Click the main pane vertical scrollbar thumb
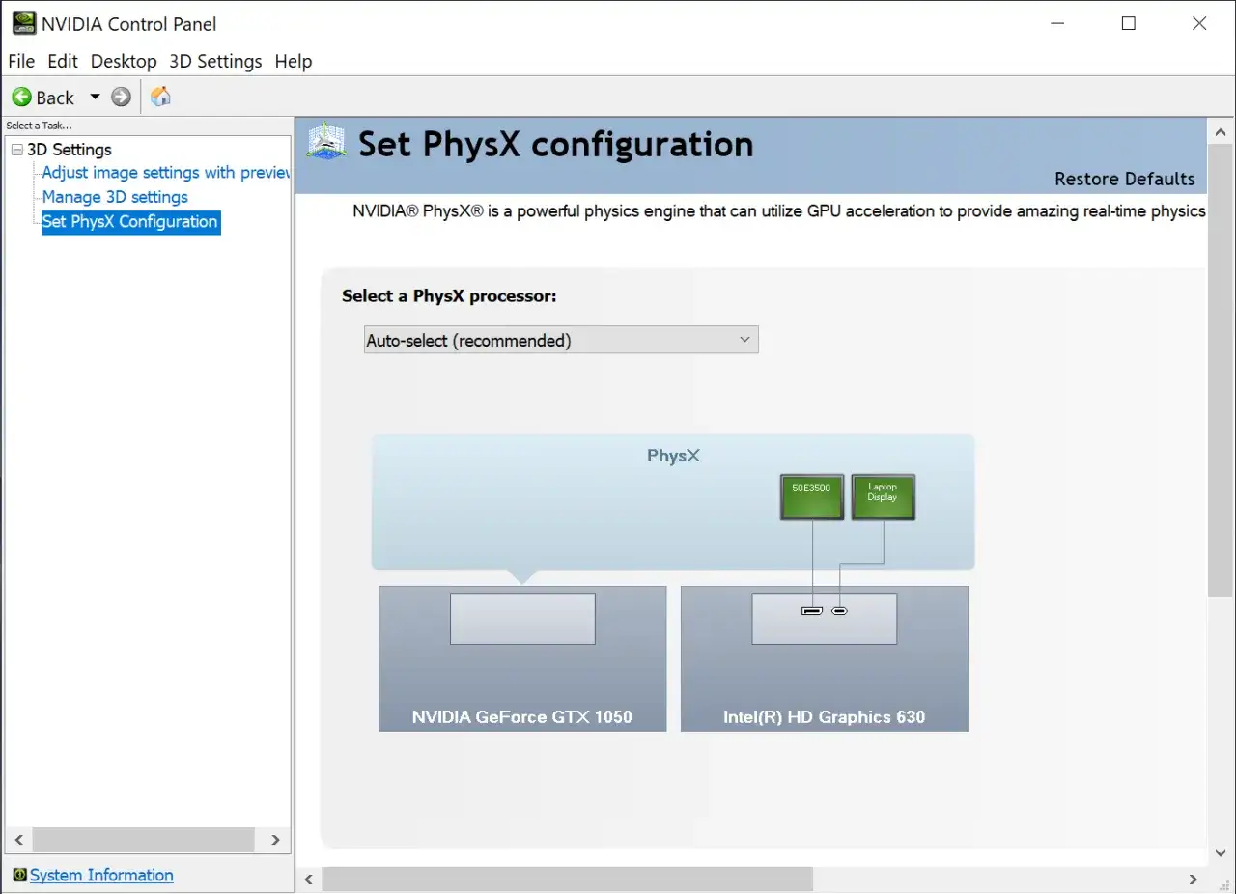The height and width of the screenshot is (894, 1236). [1221, 370]
